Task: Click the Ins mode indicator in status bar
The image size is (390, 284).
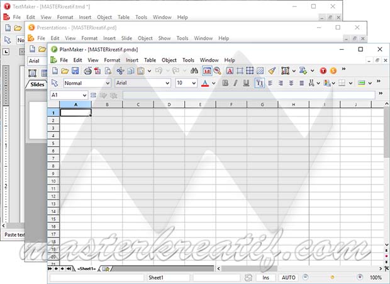Action: (x=265, y=278)
